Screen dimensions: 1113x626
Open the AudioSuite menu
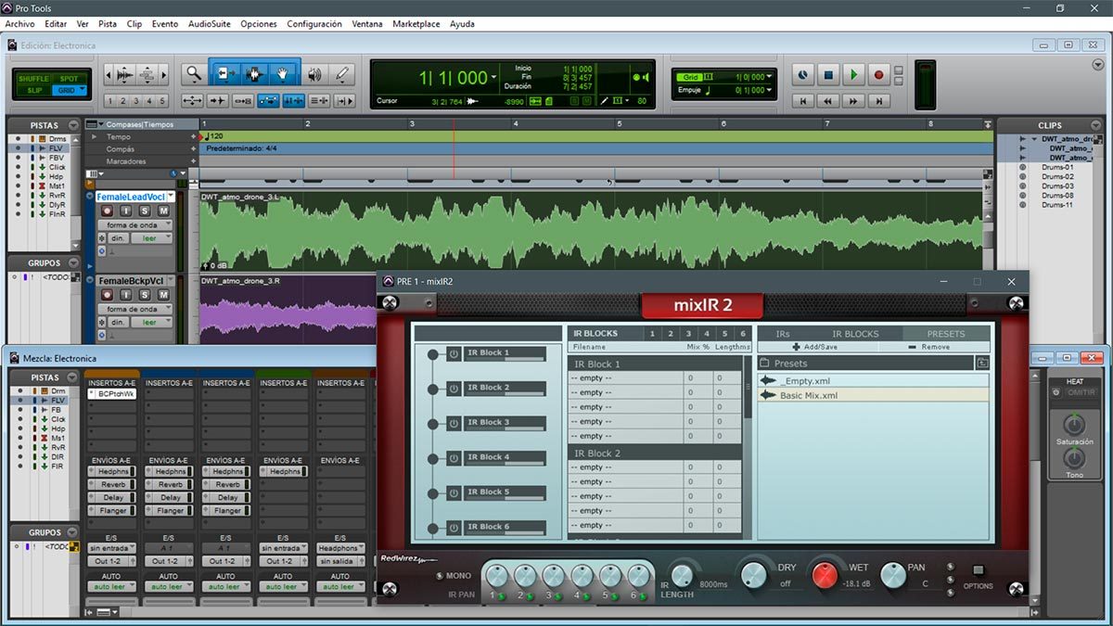pyautogui.click(x=209, y=24)
